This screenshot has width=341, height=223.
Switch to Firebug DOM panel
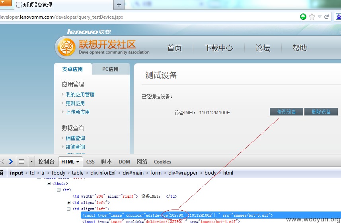point(124,162)
